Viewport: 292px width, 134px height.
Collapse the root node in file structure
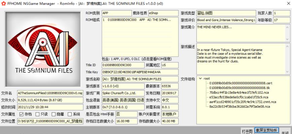200,79
